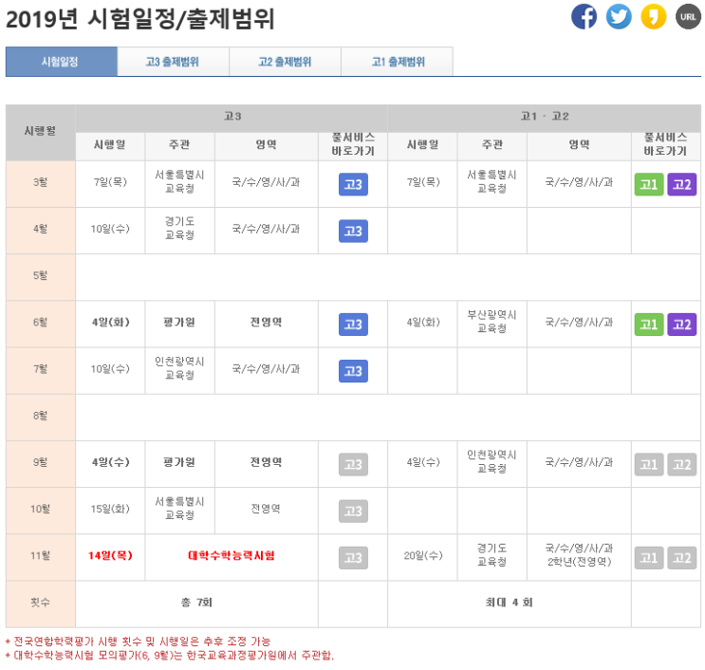Click the 고1 · 고2 group header

coord(544,117)
